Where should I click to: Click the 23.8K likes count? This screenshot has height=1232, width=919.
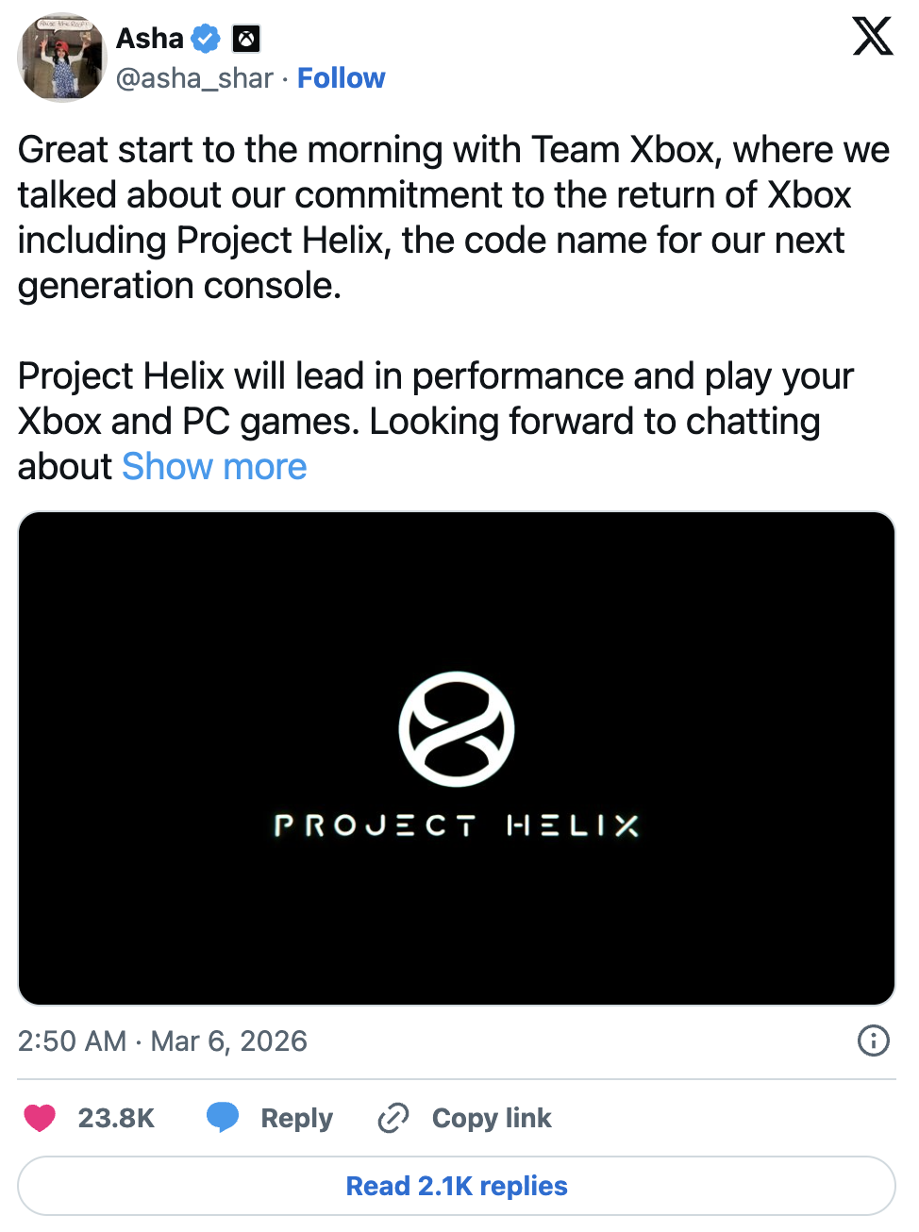pyautogui.click(x=116, y=1118)
